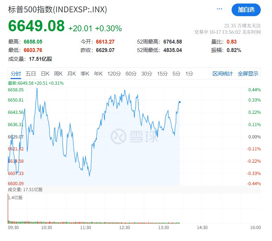
Task: Click the 加自选 add to watchlist button
Action: point(246,9)
